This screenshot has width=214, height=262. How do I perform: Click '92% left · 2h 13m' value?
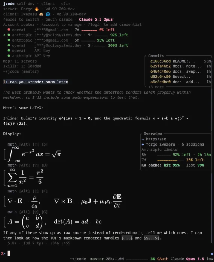[x=192, y=155]
